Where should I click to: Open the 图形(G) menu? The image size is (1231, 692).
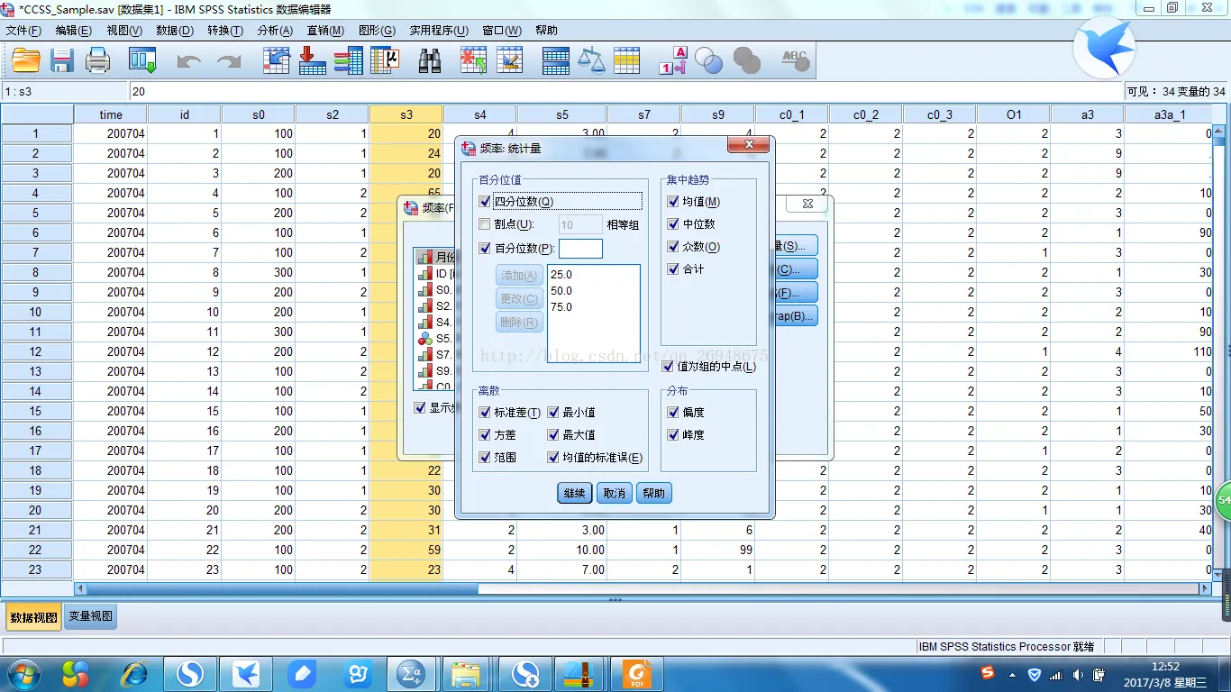coord(377,31)
